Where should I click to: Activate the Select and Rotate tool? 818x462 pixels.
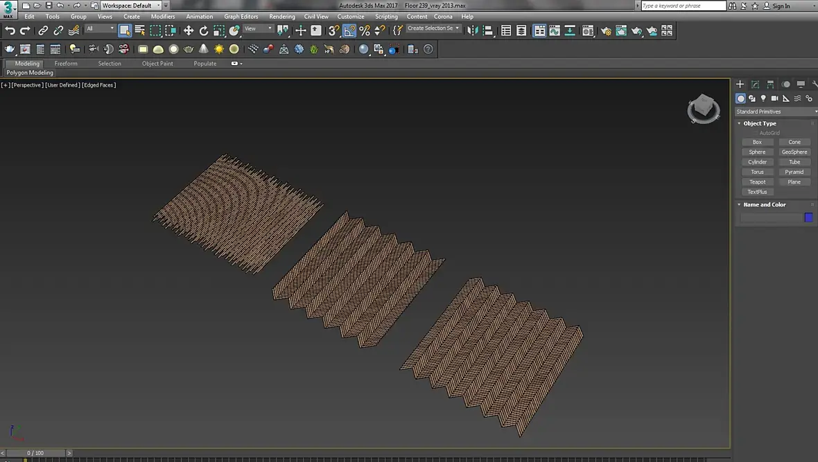click(204, 30)
